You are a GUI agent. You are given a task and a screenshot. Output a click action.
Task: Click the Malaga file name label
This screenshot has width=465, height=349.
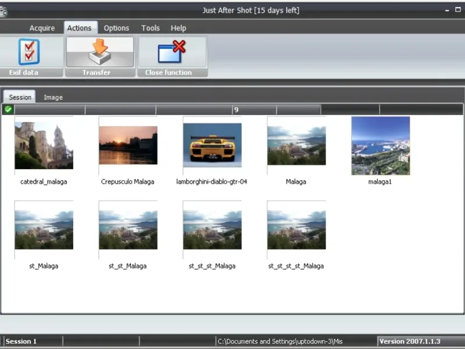296,181
